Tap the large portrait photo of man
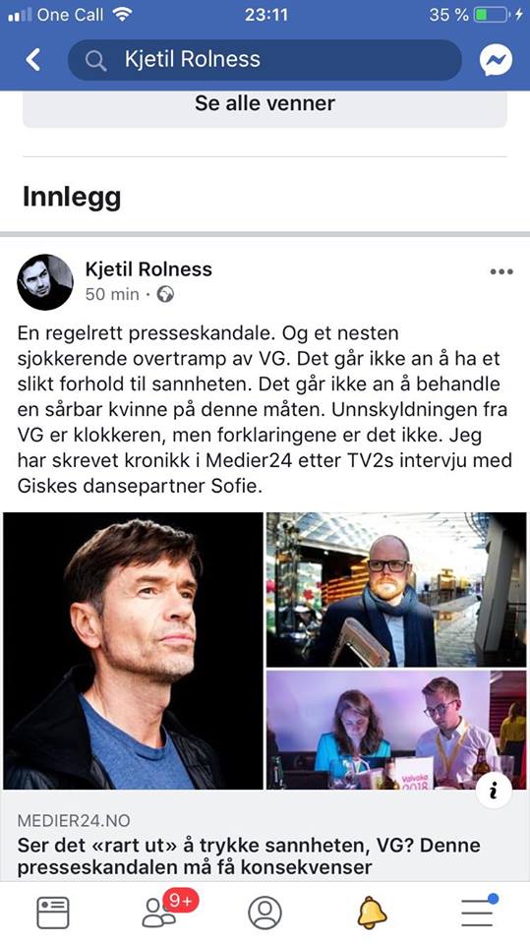The image size is (530, 944). 133,651
